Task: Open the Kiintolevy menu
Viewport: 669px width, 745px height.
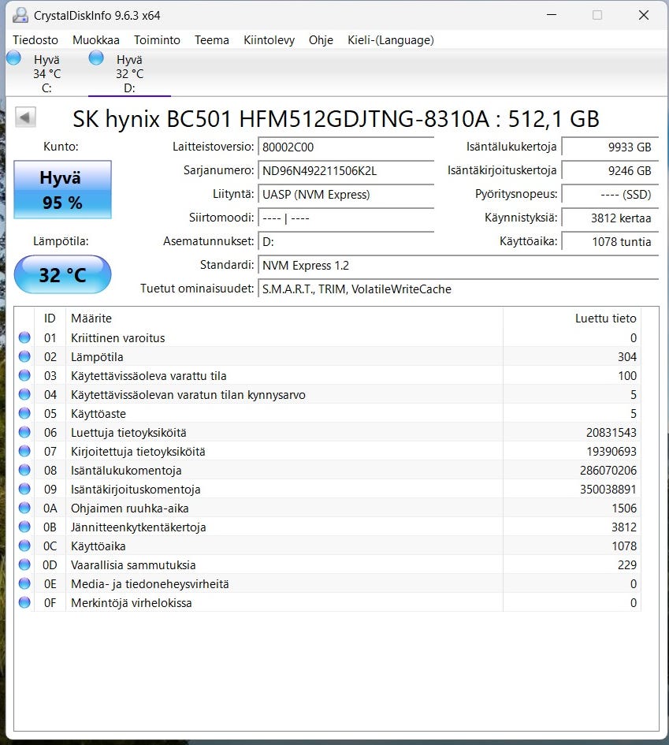Action: 269,40
